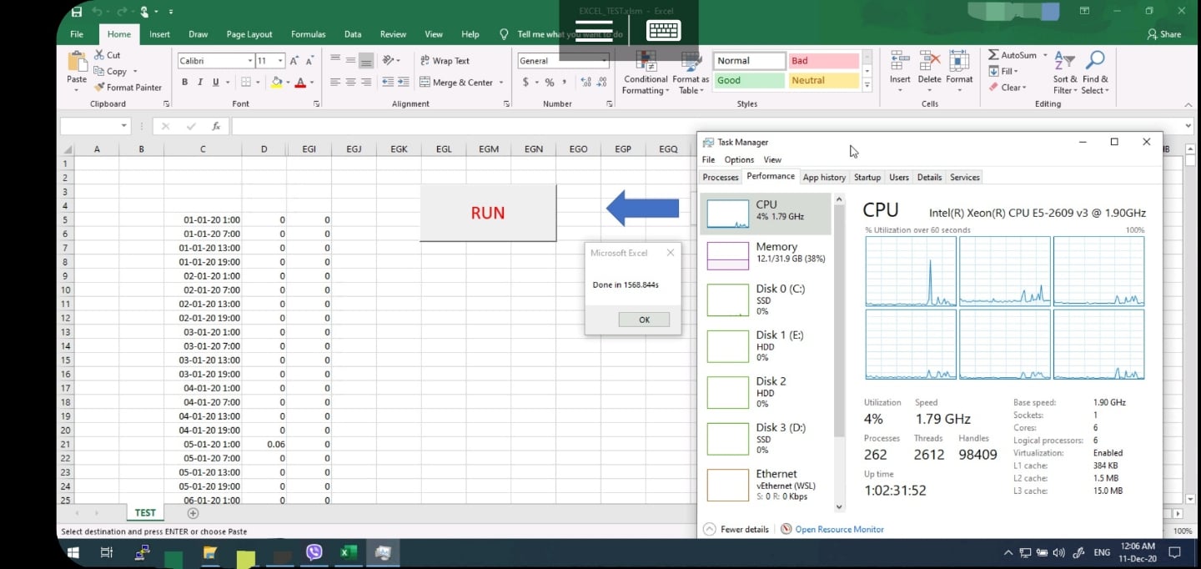Open Format as Table gallery
This screenshot has width=1201, height=569.
[x=691, y=73]
